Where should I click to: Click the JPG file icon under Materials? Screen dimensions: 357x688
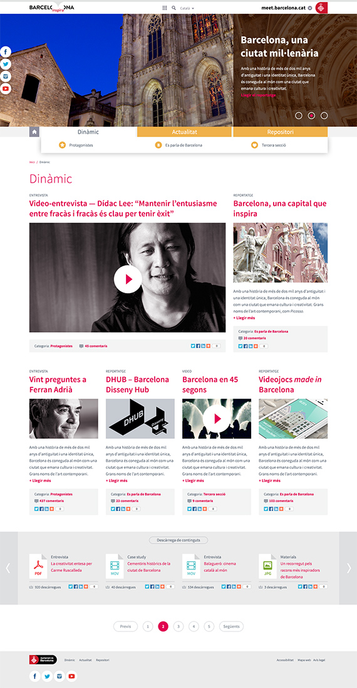click(x=267, y=566)
